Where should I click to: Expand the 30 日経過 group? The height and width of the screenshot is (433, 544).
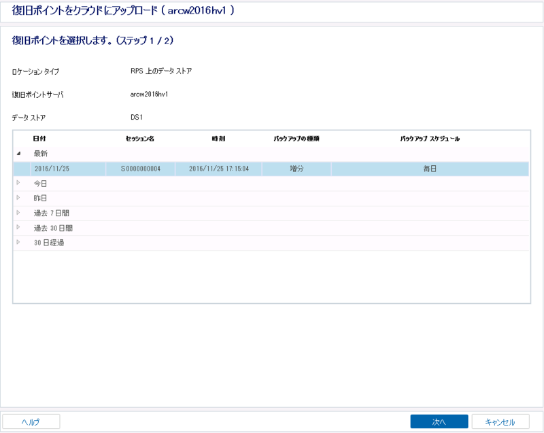tap(18, 242)
